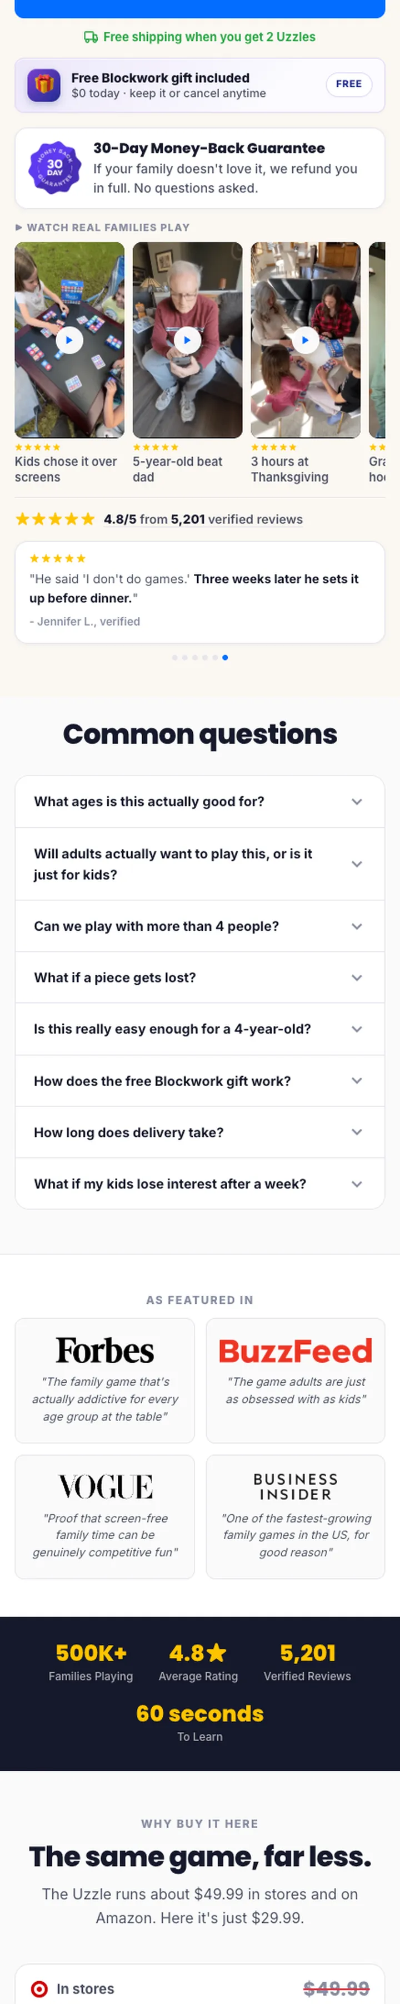This screenshot has height=2004, width=400.
Task: Select the first review carousel dot
Action: coord(175,657)
